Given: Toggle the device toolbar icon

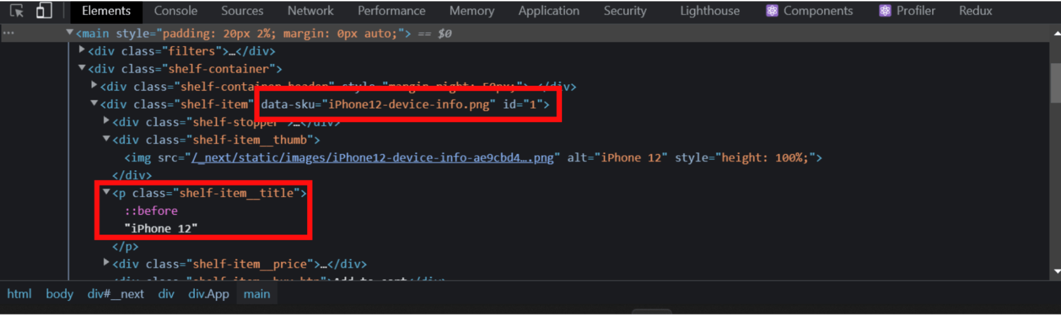Looking at the screenshot, I should (44, 10).
